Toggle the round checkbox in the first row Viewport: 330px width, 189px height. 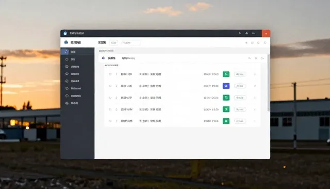tap(110, 74)
